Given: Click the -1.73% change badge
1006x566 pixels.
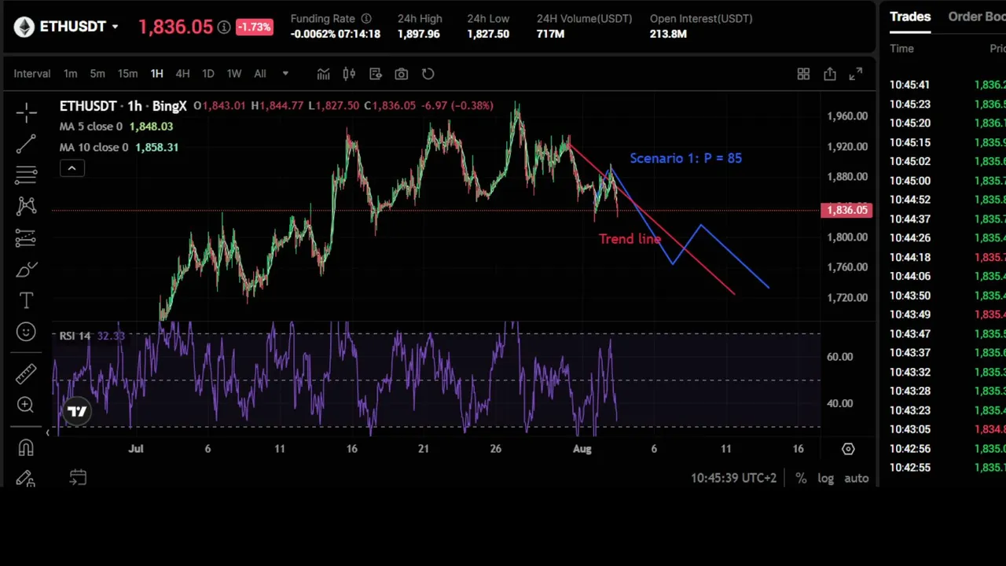Looking at the screenshot, I should click(254, 27).
